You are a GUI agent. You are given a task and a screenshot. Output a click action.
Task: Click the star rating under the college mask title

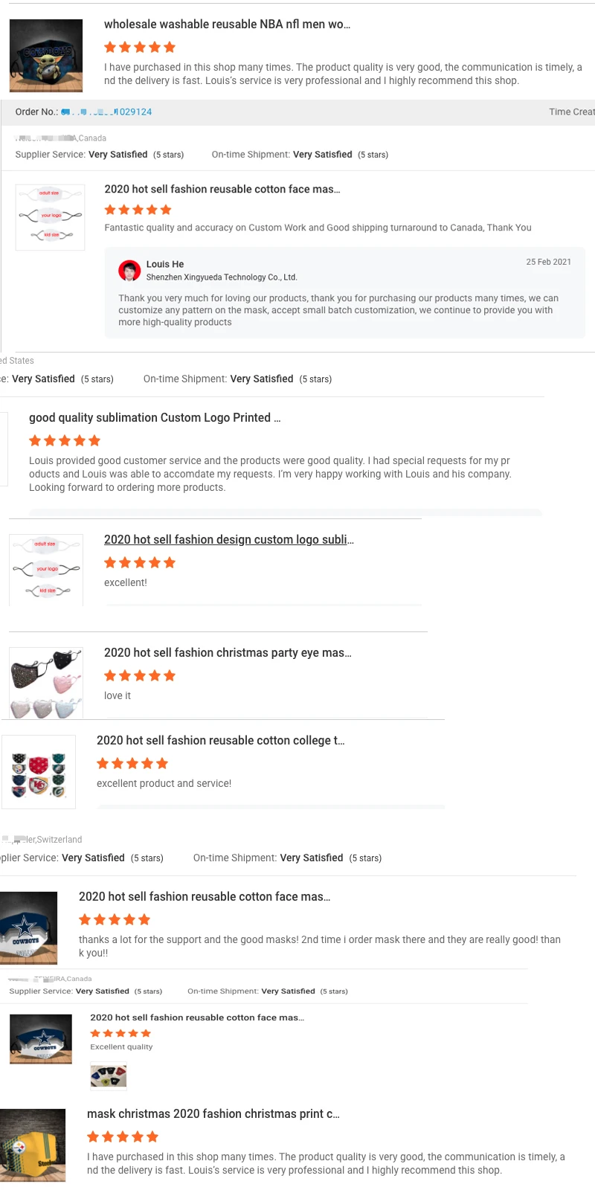[132, 763]
